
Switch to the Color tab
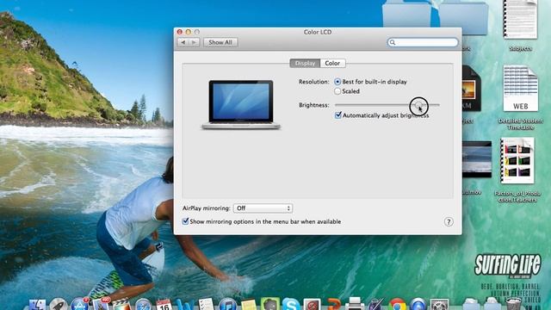pos(332,63)
